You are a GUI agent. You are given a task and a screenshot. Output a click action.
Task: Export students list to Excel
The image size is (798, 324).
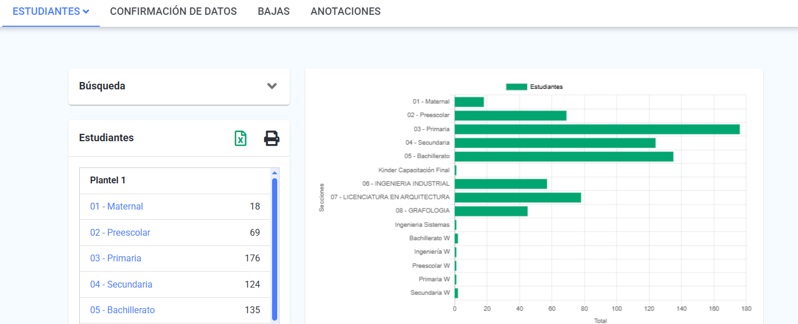click(x=241, y=138)
